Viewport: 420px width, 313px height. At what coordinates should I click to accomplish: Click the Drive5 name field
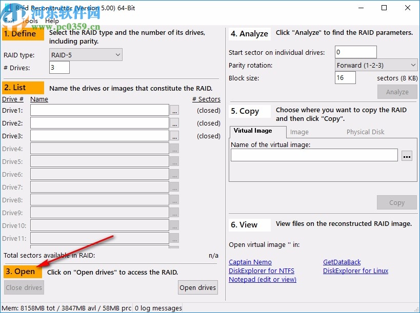pos(99,161)
